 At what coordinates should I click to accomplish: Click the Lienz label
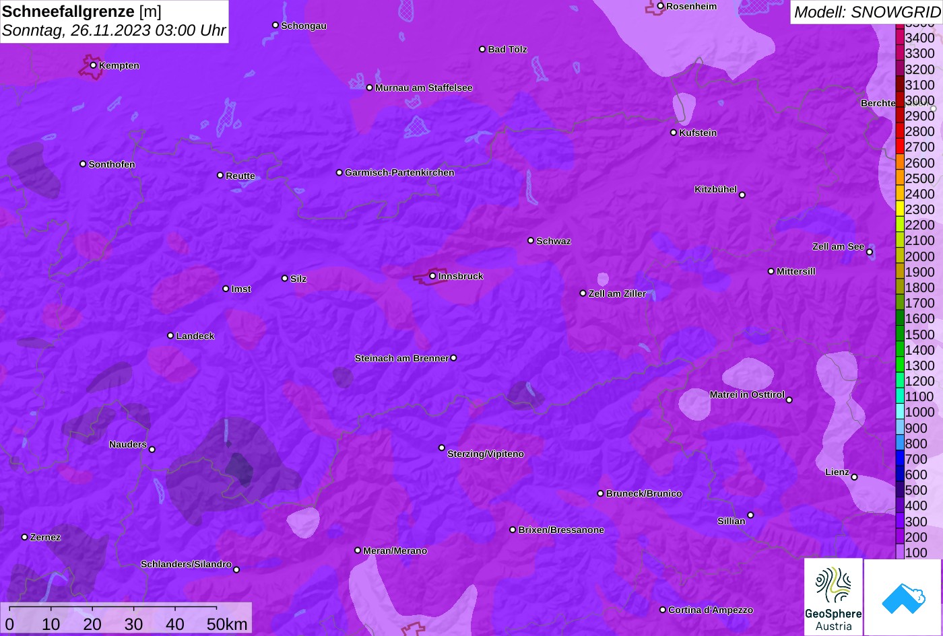[x=837, y=472]
